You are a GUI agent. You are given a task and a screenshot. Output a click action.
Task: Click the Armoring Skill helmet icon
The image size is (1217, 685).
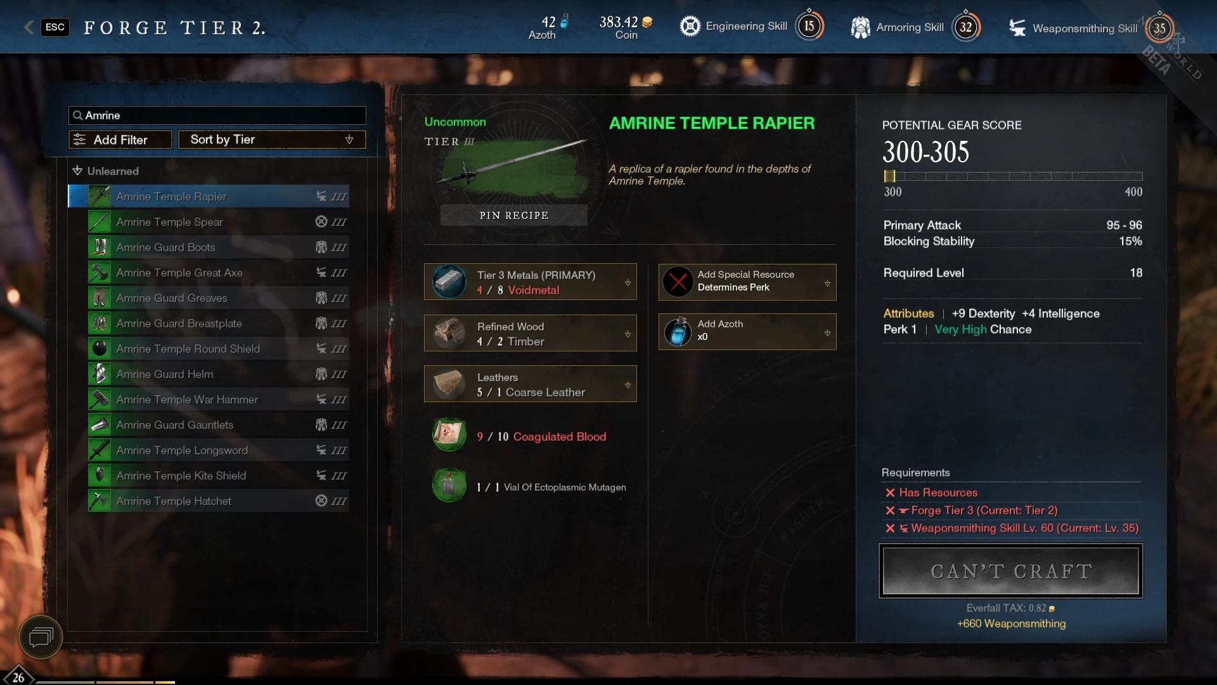(x=860, y=27)
